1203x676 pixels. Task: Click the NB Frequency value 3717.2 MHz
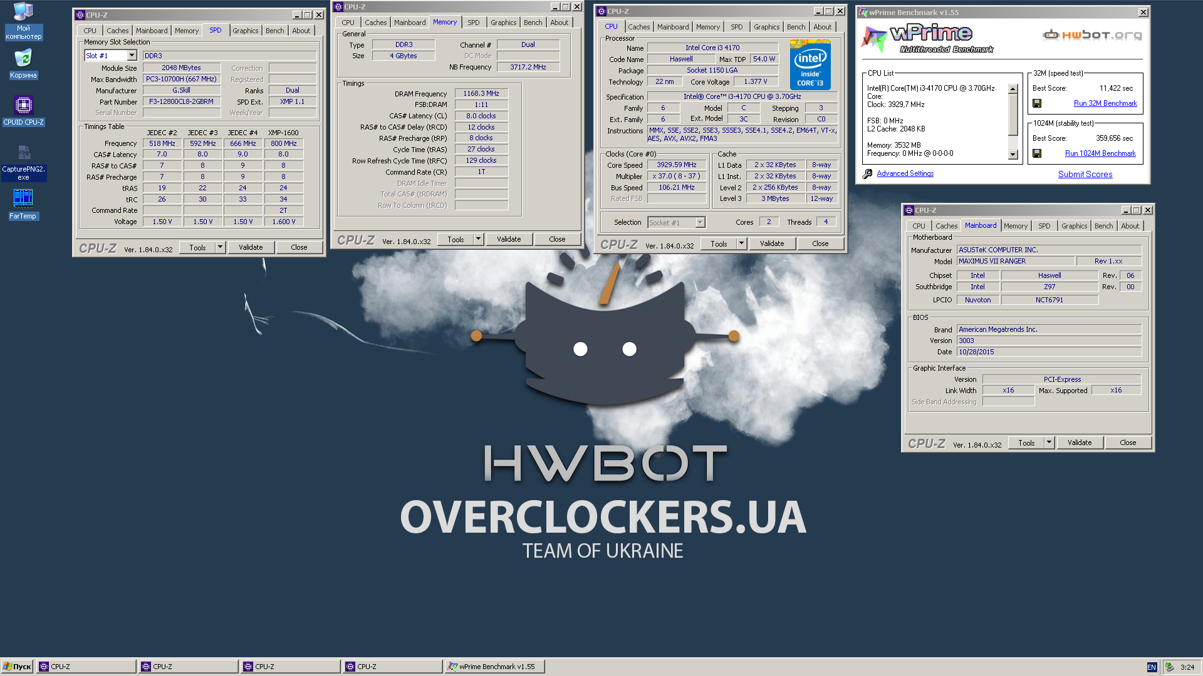point(528,67)
